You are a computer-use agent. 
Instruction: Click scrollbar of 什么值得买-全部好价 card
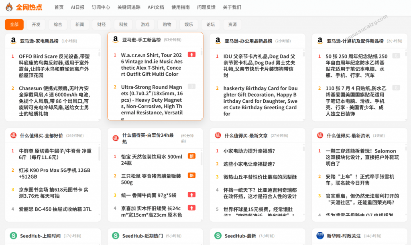click(100, 153)
